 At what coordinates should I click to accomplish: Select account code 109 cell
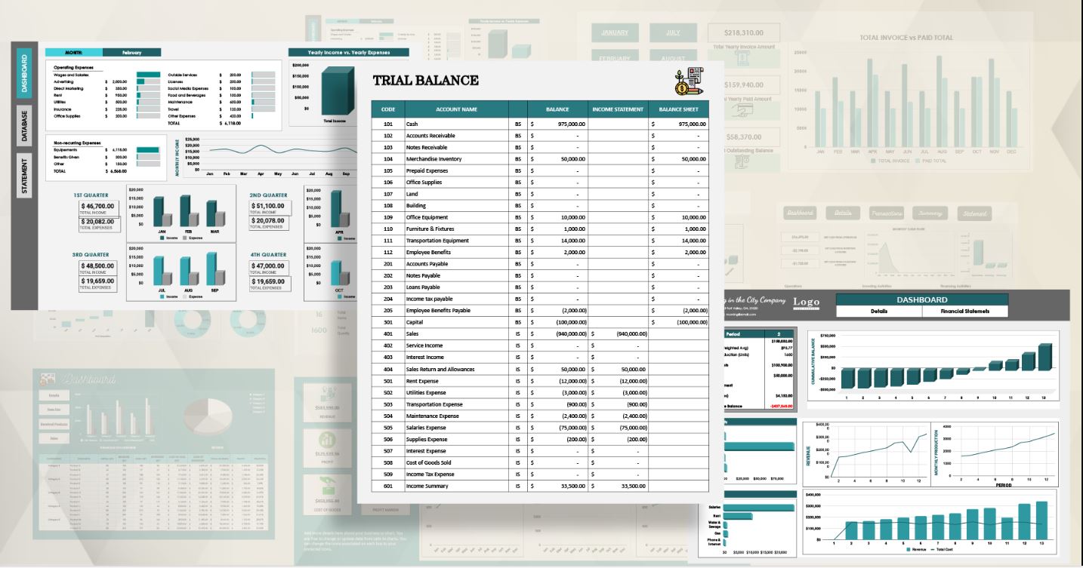387,217
